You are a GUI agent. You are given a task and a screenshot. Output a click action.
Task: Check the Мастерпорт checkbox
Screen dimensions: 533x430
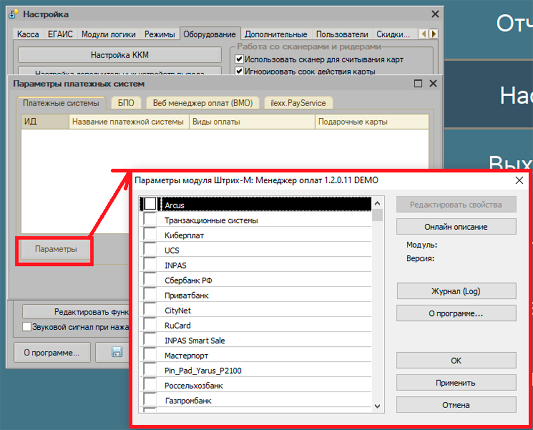(150, 354)
